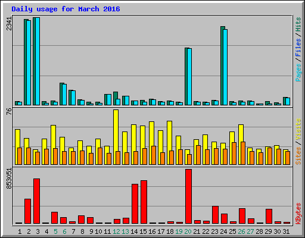Viewport: 305px width, 238px height.
Task: Click the 'Sites' legend label
Action: (x=298, y=156)
